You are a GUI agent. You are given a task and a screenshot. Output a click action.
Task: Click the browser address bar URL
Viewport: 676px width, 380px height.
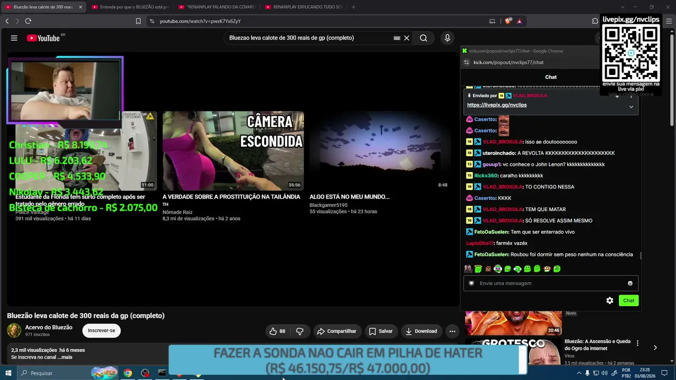click(200, 21)
